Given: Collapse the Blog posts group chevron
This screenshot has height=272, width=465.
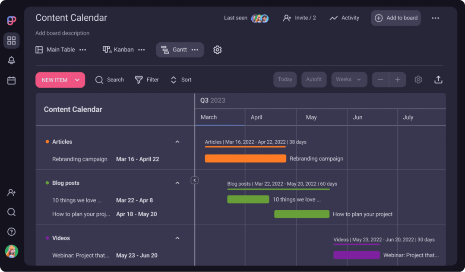Looking at the screenshot, I should click(x=177, y=183).
